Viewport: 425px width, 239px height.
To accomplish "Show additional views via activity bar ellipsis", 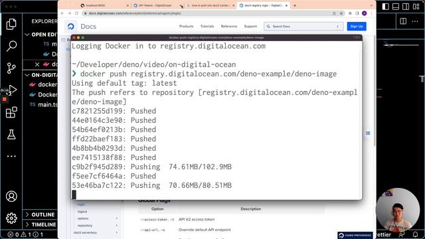I will 11,156.
